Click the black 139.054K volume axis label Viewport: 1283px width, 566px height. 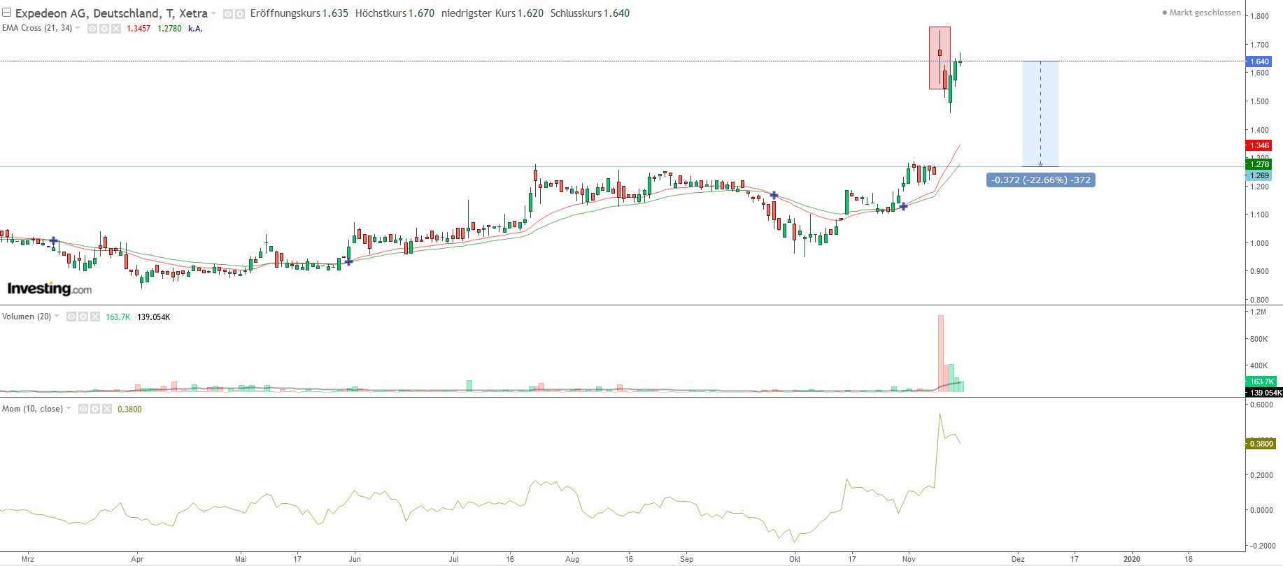(x=1265, y=393)
